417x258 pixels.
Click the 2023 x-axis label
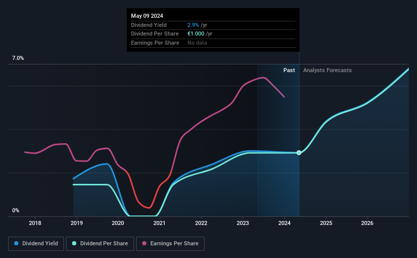pyautogui.click(x=243, y=223)
